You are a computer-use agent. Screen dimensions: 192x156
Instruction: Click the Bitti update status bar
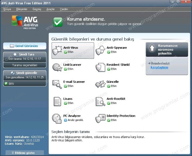pos(25,84)
